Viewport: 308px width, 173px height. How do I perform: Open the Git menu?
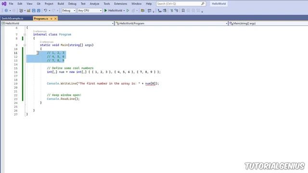[x=38, y=4]
